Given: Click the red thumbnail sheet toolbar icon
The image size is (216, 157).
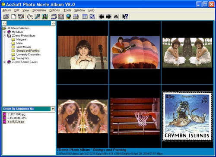Looking at the screenshot, I should tap(61, 17).
